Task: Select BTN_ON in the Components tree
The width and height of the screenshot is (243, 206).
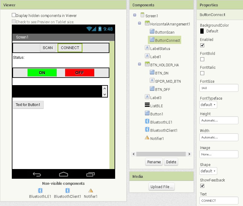Action: point(161,73)
